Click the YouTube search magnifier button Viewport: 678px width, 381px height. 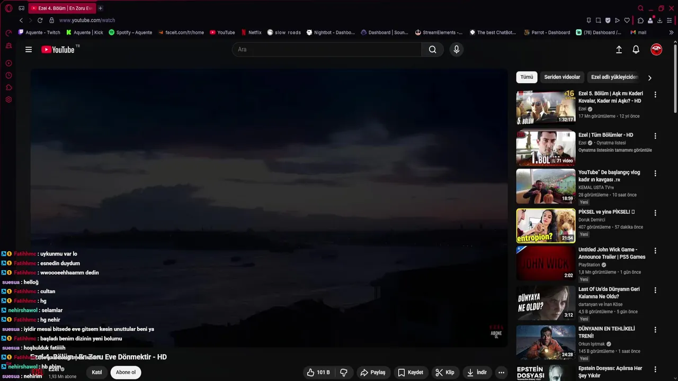432,49
